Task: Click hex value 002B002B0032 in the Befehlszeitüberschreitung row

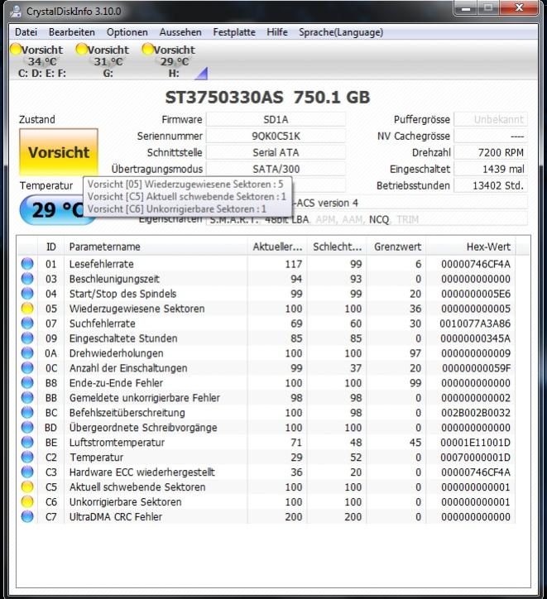Action: pos(476,413)
